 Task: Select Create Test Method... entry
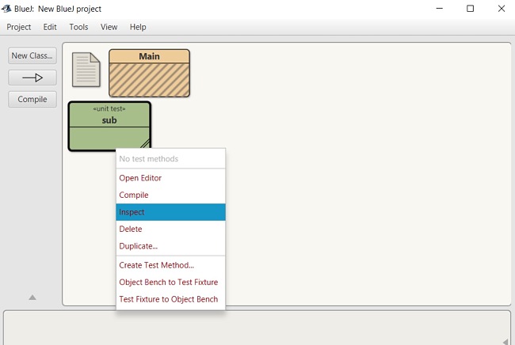(x=171, y=265)
